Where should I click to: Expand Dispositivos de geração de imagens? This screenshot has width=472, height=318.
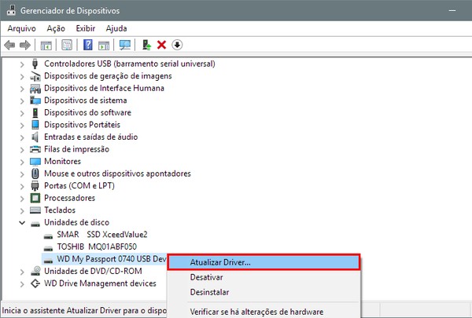click(22, 77)
